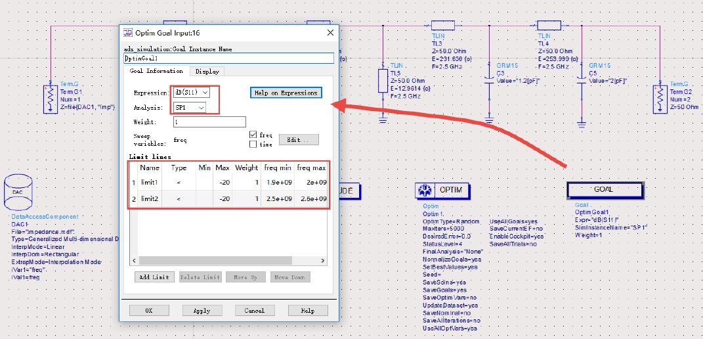Click the File="impedance.mdf" parameter
Viewport: 703px width, 339px height.
43,232
